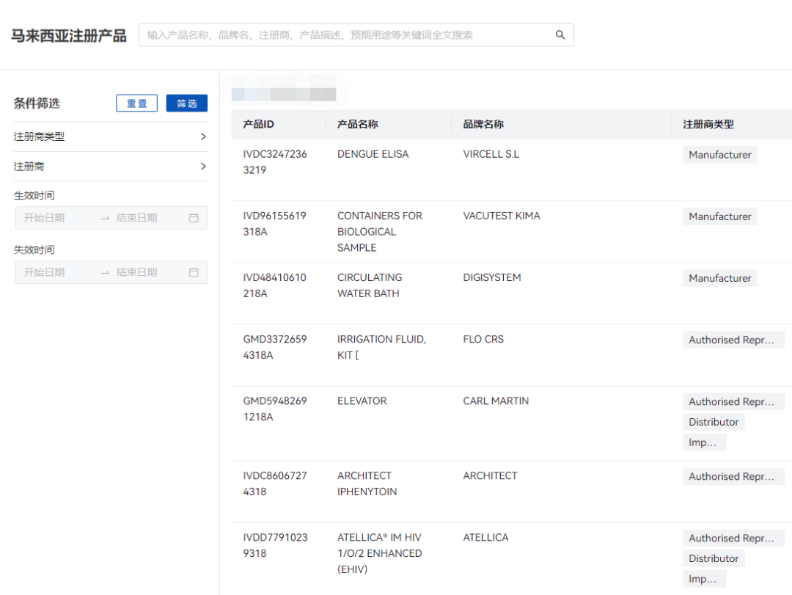Click the 重置 reset button

(x=137, y=103)
